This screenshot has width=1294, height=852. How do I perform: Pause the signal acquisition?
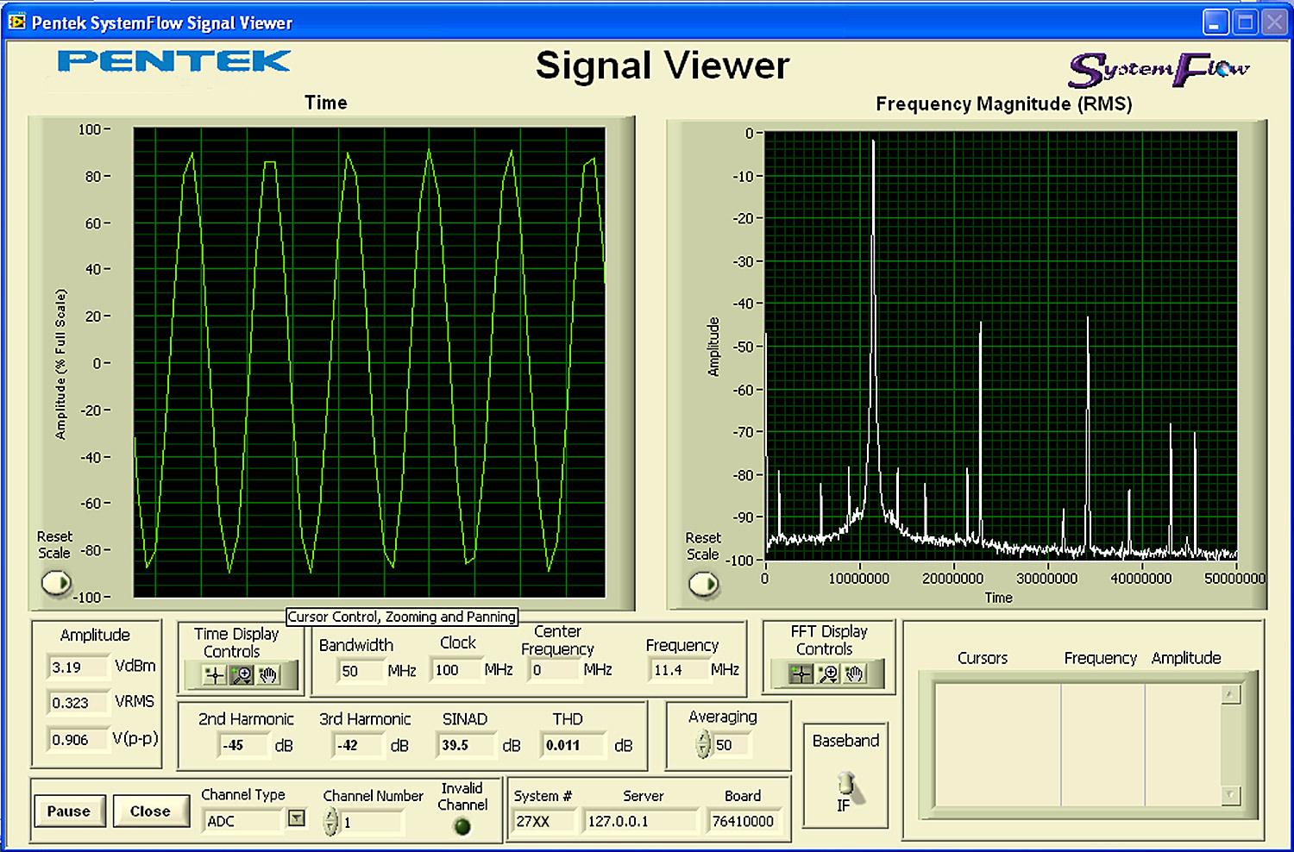tap(69, 811)
